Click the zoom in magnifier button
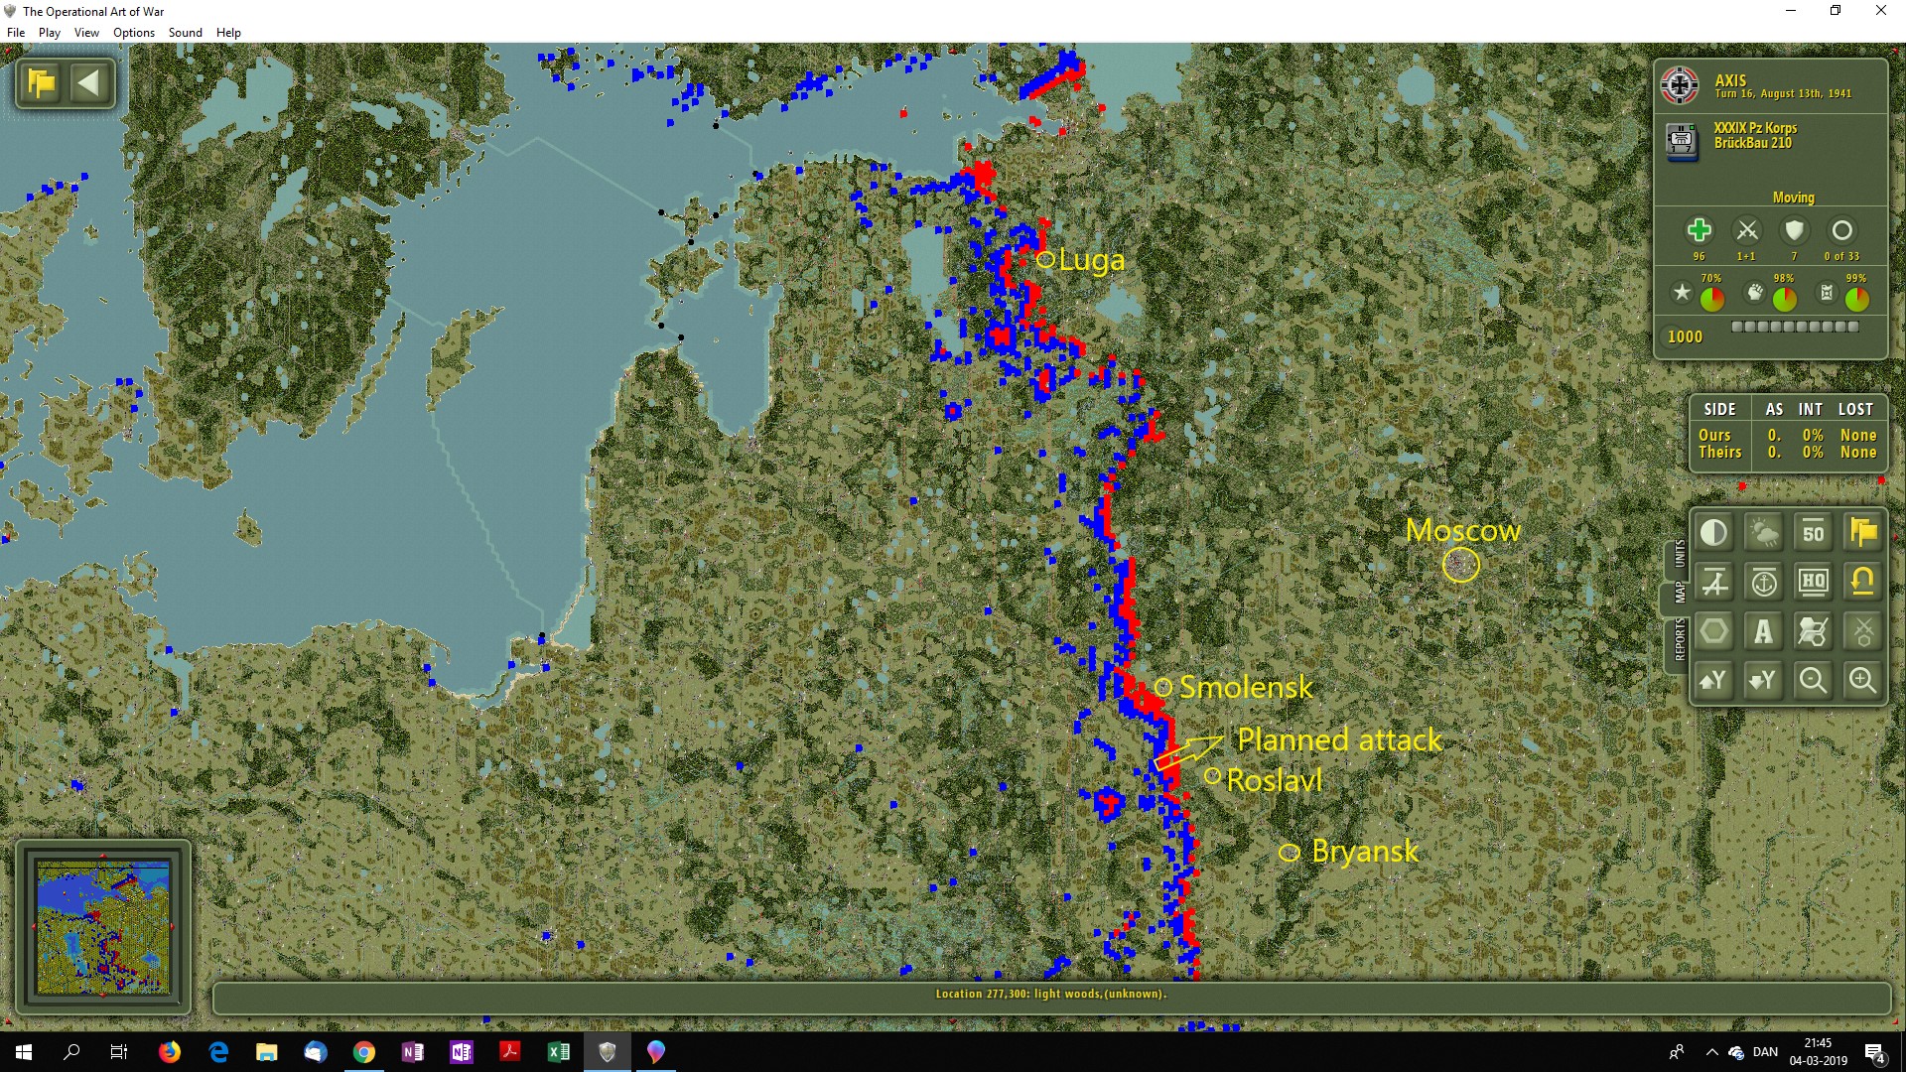The height and width of the screenshot is (1072, 1906). (1862, 681)
